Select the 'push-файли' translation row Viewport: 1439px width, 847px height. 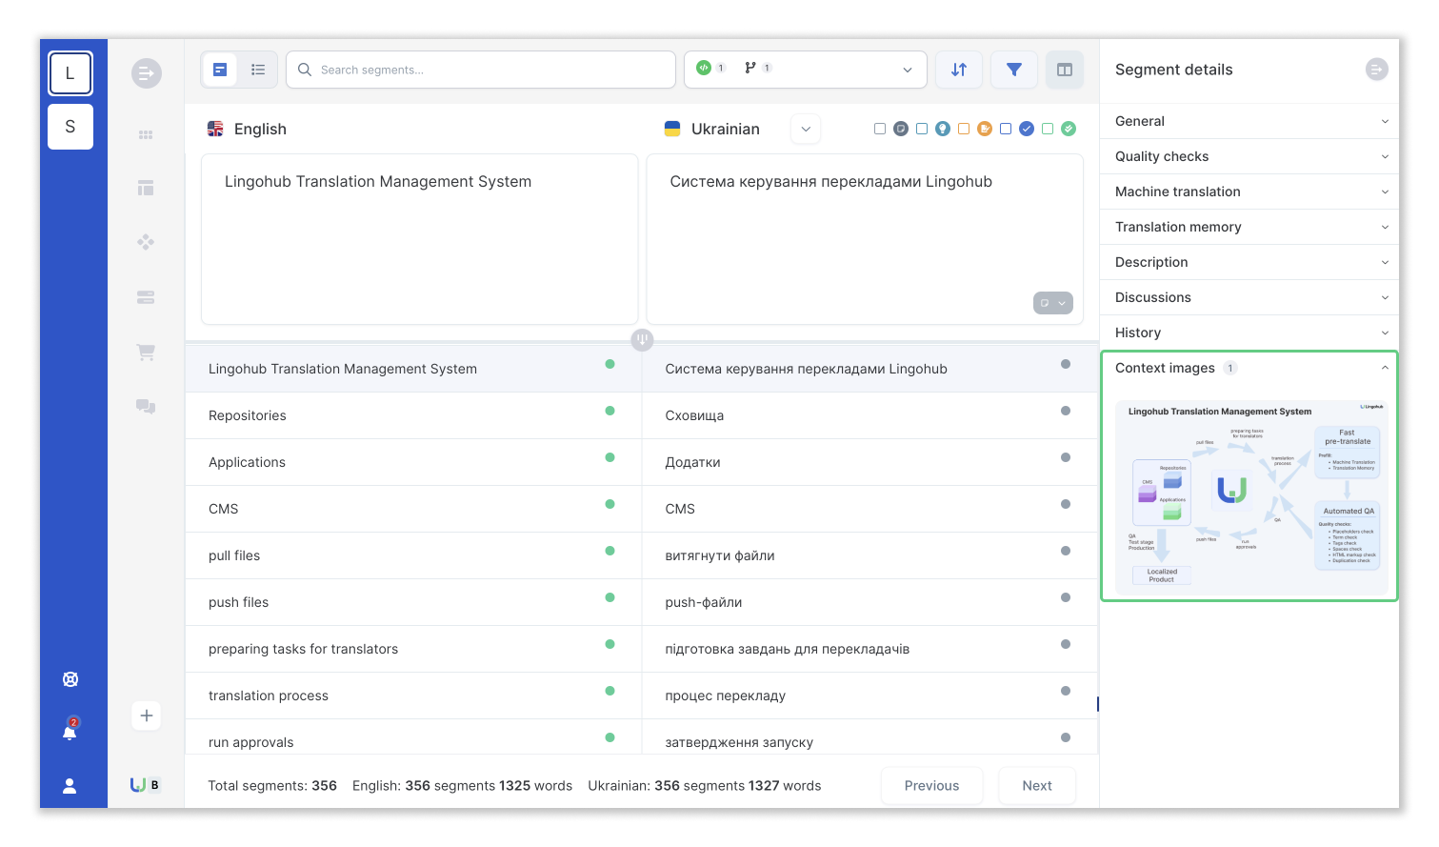[869, 602]
